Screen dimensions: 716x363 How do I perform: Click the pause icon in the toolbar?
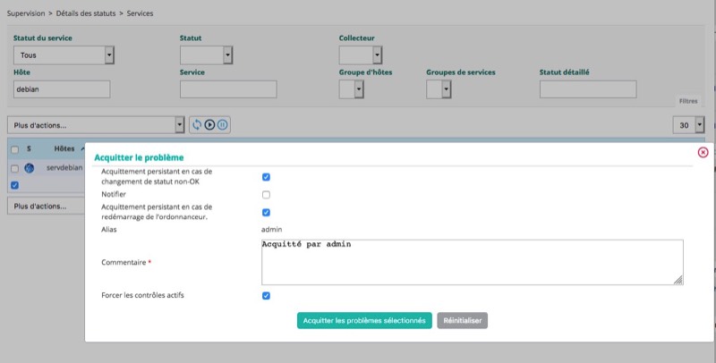click(223, 125)
